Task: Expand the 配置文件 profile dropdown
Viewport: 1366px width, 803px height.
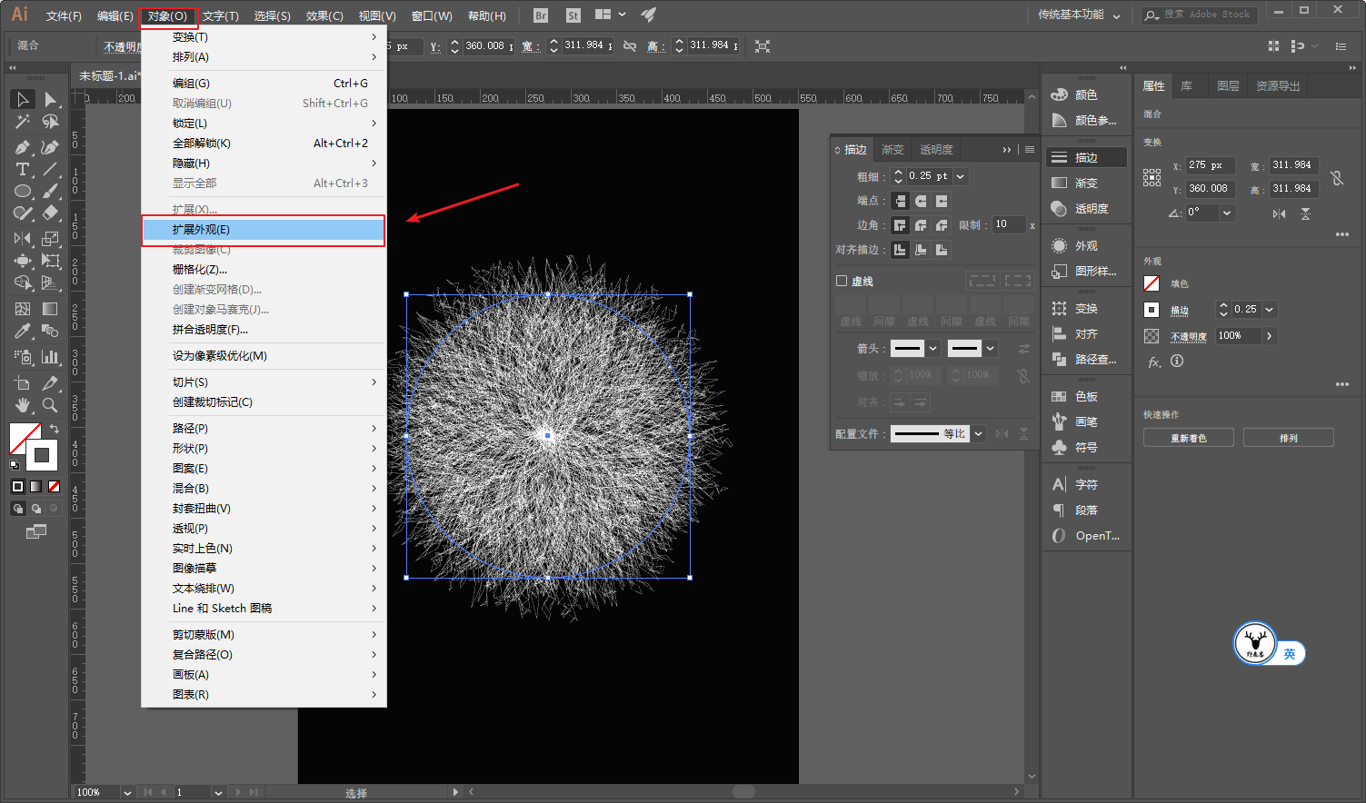Action: (x=979, y=434)
